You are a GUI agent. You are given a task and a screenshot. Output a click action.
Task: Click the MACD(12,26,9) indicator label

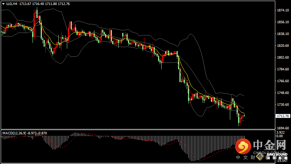[x=14, y=133]
